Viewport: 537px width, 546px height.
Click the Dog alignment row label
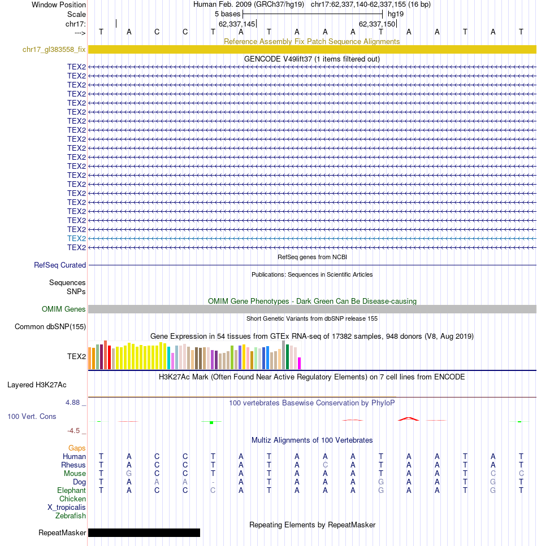pyautogui.click(x=79, y=482)
